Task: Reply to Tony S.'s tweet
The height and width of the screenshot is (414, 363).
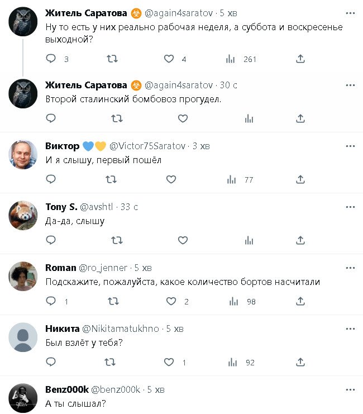Action: point(51,240)
